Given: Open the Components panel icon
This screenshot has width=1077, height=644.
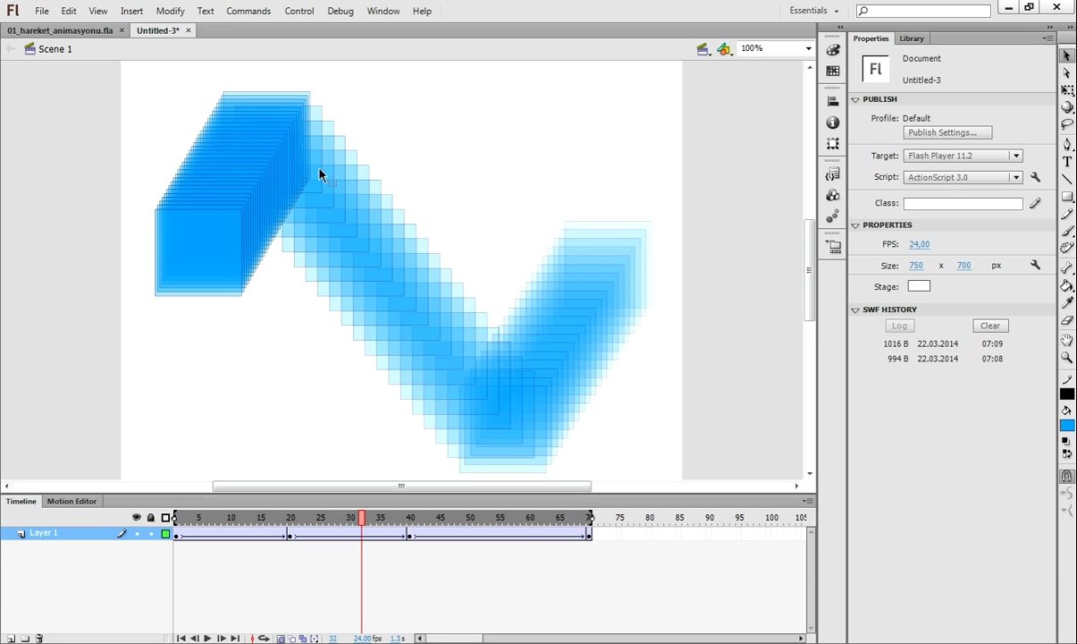Looking at the screenshot, I should (833, 195).
